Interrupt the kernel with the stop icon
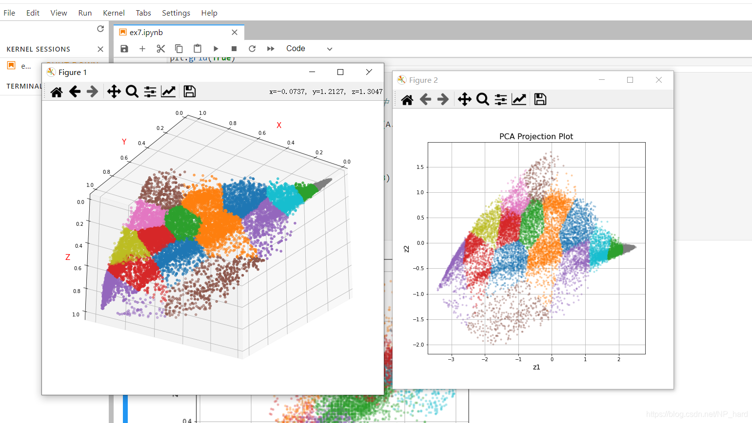Screen dimensions: 752x423 click(x=234, y=49)
